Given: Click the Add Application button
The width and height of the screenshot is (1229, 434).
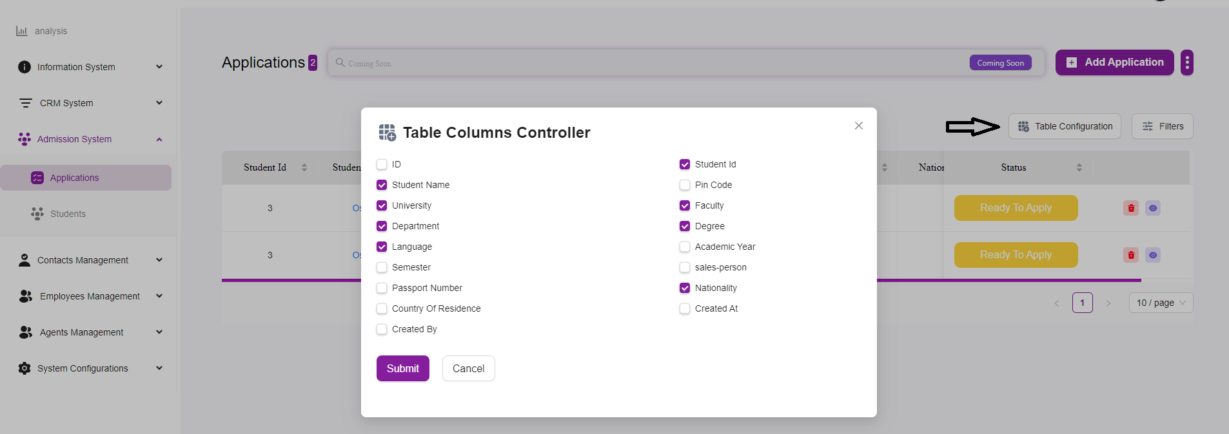Looking at the screenshot, I should click(x=1114, y=62).
